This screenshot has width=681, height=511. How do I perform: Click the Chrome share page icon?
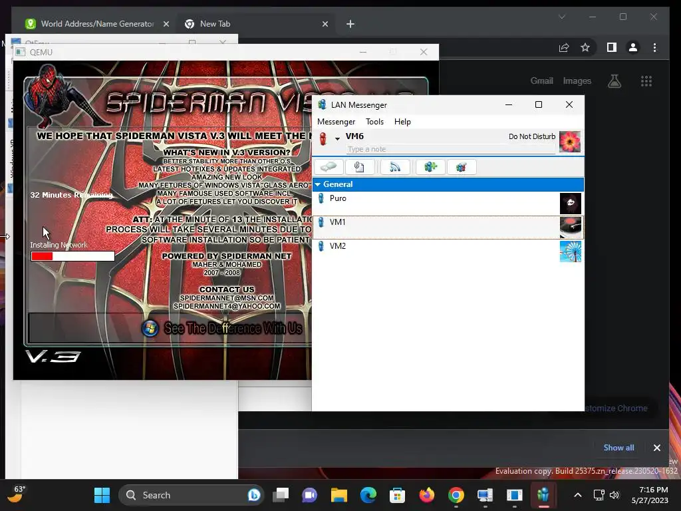[564, 47]
